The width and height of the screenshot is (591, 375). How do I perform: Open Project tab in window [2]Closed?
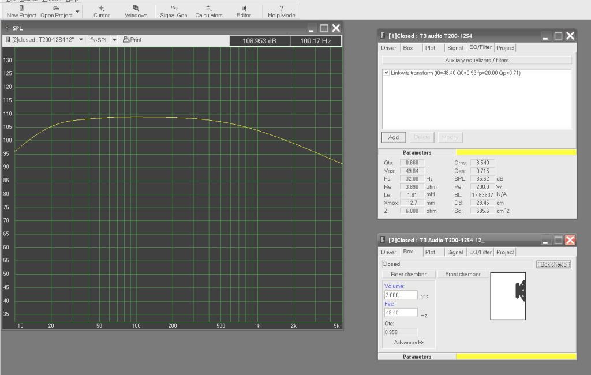(x=504, y=252)
